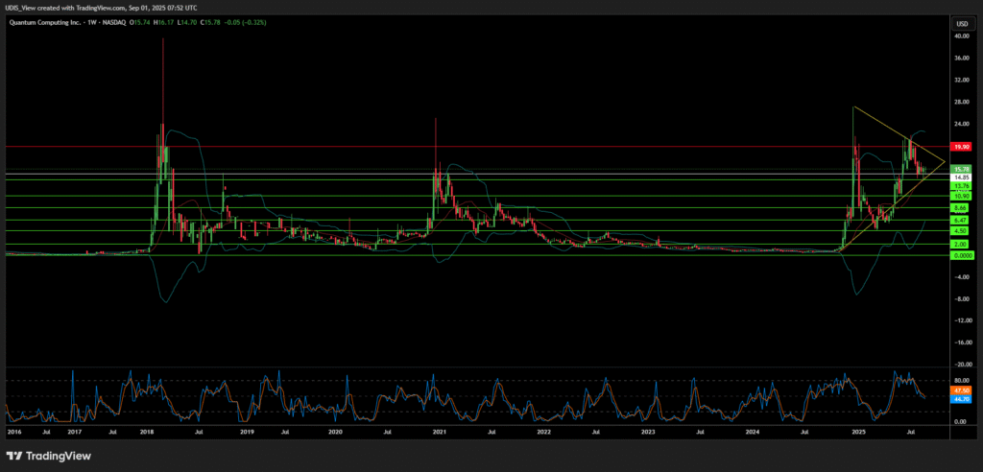The image size is (983, 472).
Task: Click the USD currency button
Action: [959, 22]
